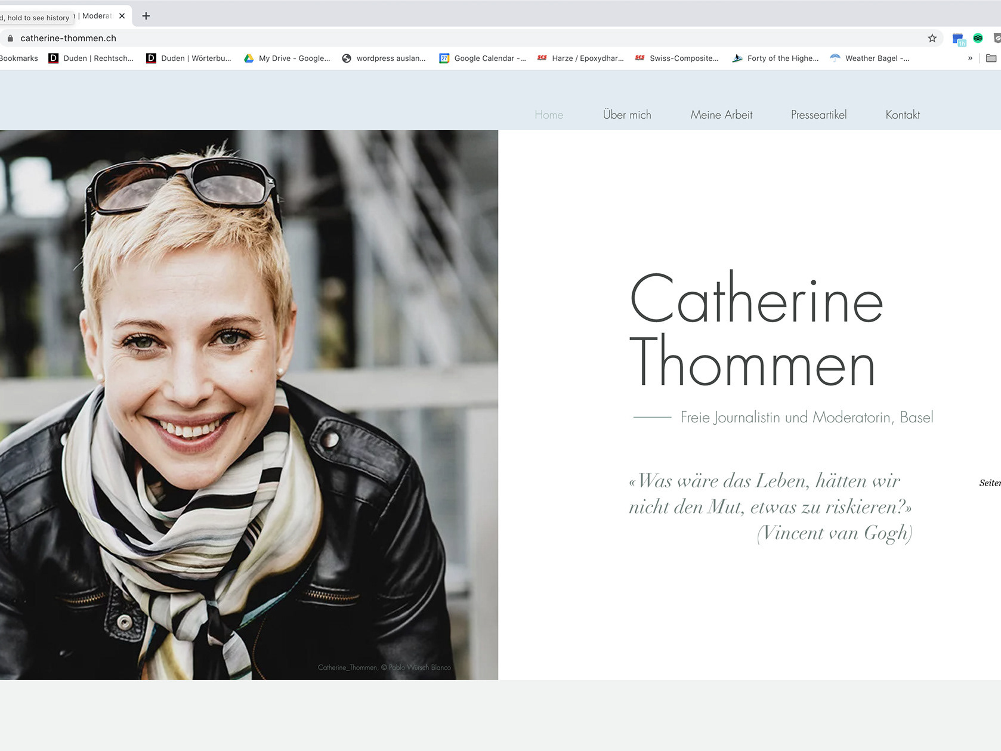Open Duden Rechtschreibung bookmark

click(91, 58)
